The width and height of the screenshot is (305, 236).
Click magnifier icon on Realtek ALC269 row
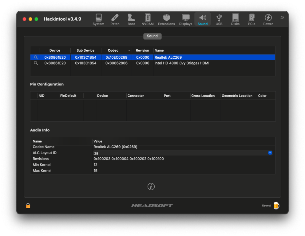click(36, 57)
